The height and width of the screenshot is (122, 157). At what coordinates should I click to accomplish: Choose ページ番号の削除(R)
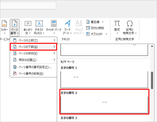click(x=34, y=74)
